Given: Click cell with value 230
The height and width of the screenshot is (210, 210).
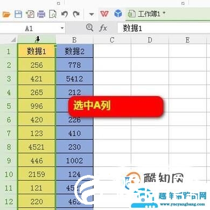Looking at the screenshot, I should 74,147.
